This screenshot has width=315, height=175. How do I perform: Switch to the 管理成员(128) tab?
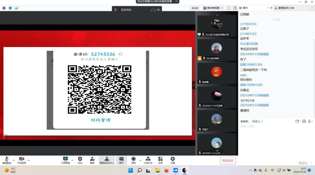point(286,8)
